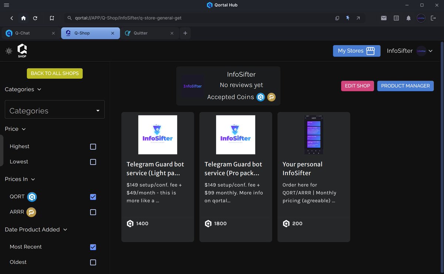The image size is (444, 274).
Task: Open My Stores button
Action: [357, 51]
